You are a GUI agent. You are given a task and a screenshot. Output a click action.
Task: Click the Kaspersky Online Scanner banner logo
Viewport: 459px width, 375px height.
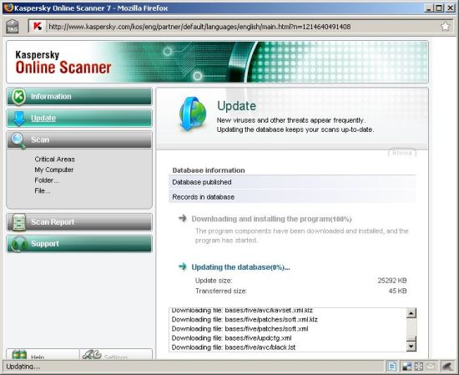[x=63, y=62]
